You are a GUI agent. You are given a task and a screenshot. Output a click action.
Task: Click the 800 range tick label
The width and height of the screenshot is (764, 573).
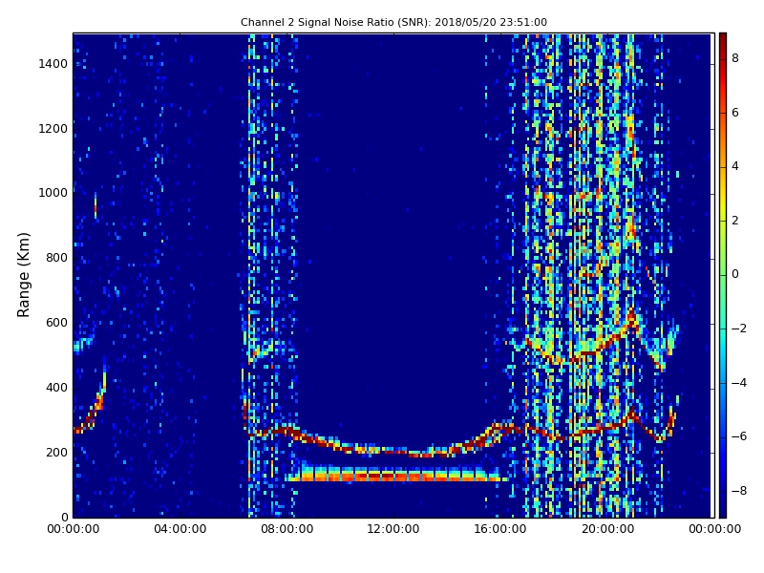point(56,258)
